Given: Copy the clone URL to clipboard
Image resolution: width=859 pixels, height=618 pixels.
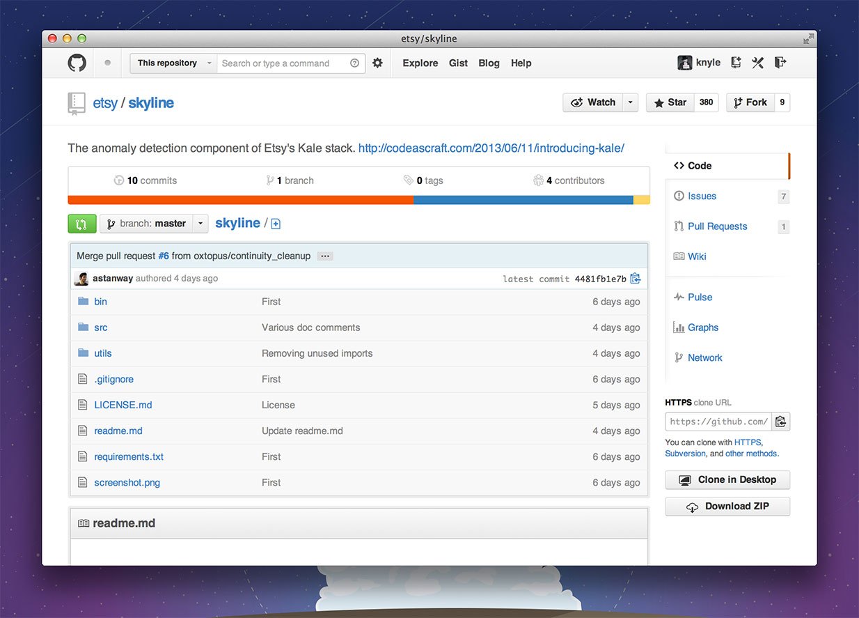Looking at the screenshot, I should [780, 422].
